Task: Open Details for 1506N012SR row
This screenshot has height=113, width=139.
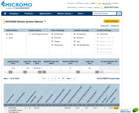Action: (x=116, y=108)
